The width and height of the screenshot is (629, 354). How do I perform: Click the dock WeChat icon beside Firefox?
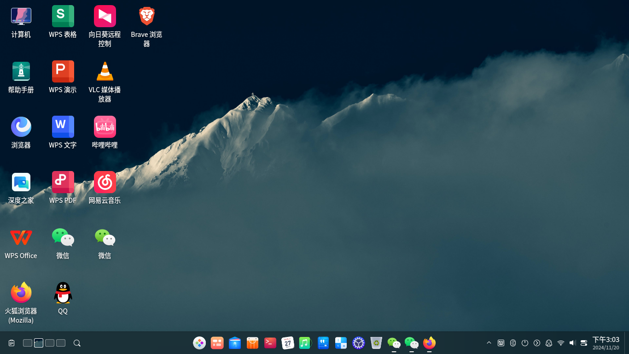point(412,343)
